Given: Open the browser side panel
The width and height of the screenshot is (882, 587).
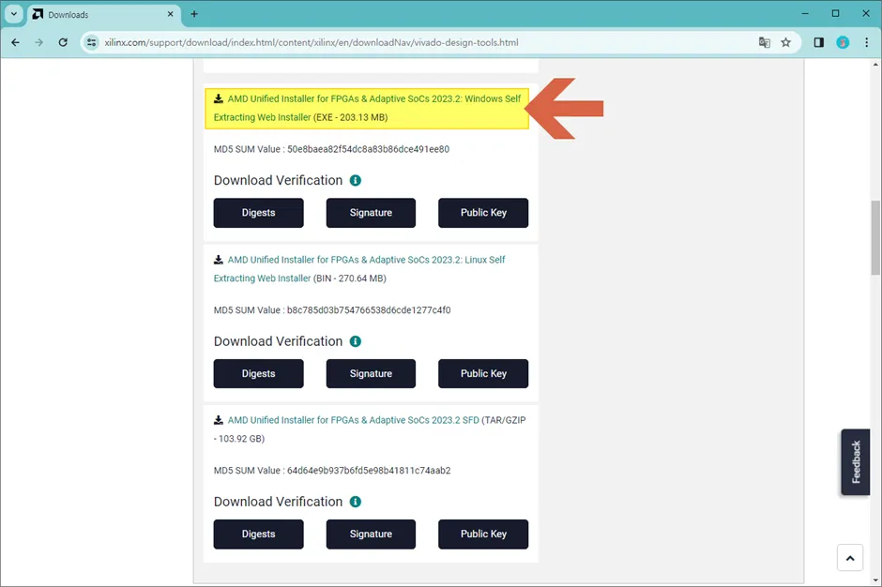Looking at the screenshot, I should (x=818, y=42).
